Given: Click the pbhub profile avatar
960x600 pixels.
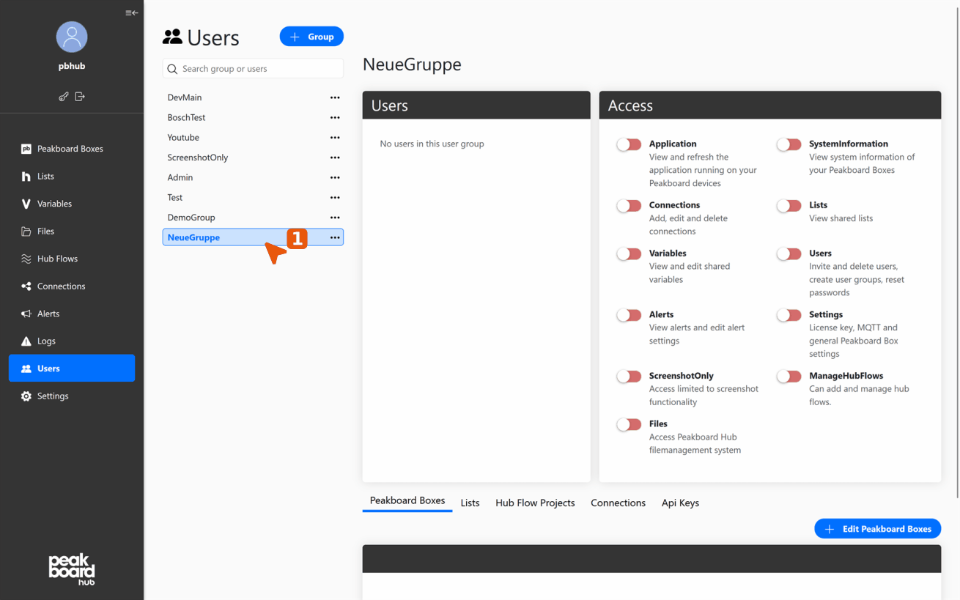Looking at the screenshot, I should click(72, 37).
